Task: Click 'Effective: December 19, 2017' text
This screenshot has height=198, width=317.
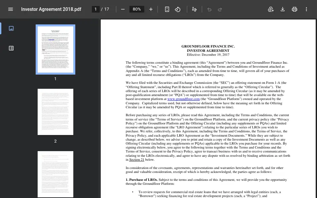Action: click(x=208, y=54)
